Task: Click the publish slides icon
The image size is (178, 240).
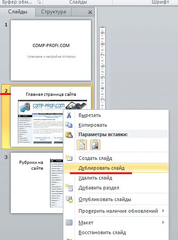Action: coord(69,199)
